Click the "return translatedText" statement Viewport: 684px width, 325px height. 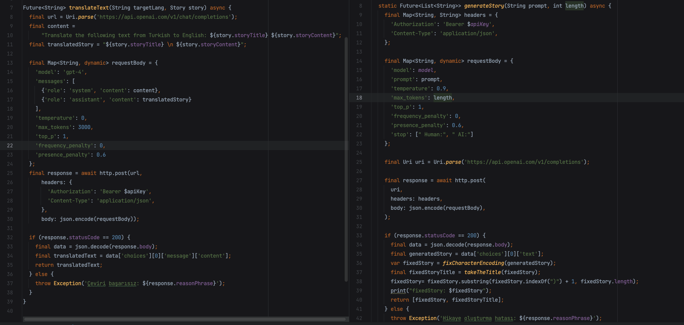[69, 265]
